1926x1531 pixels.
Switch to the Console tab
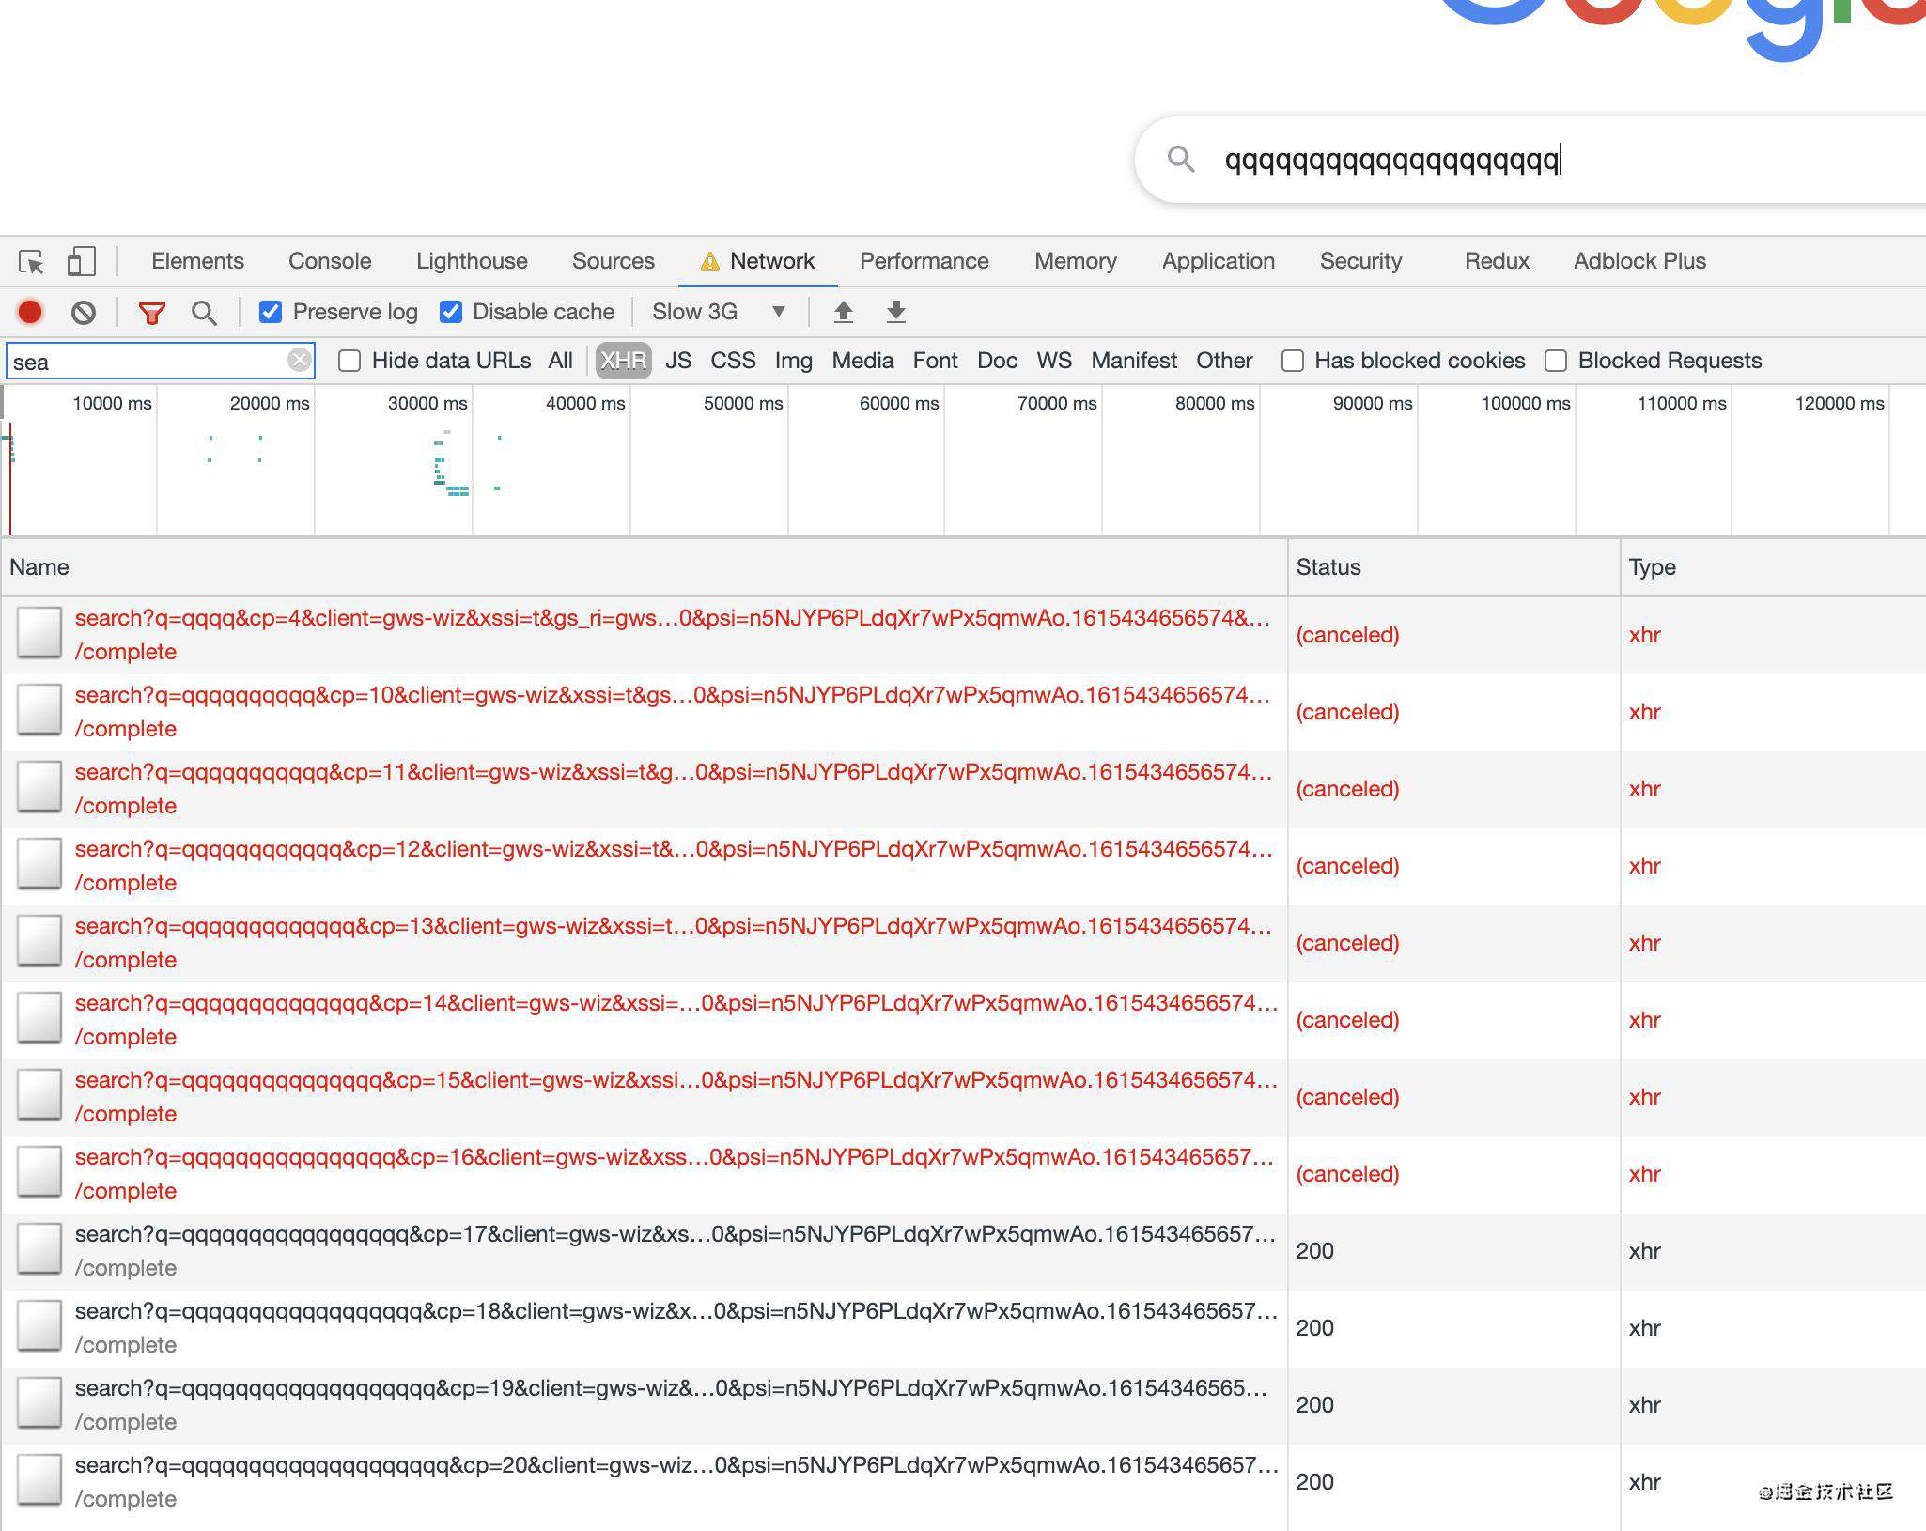[330, 261]
